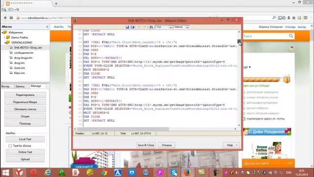The height and width of the screenshot is (177, 314).
Task: Click the Upload button
Action: (x=25, y=159)
